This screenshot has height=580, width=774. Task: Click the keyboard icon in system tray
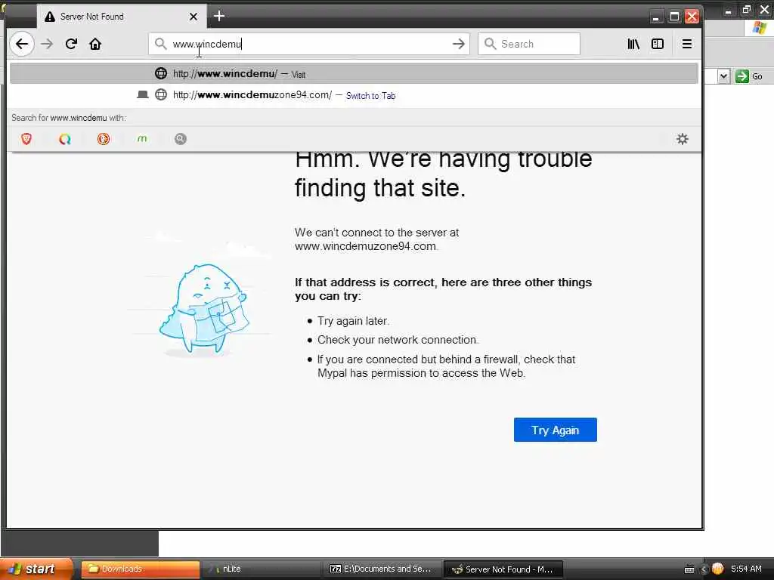689,569
